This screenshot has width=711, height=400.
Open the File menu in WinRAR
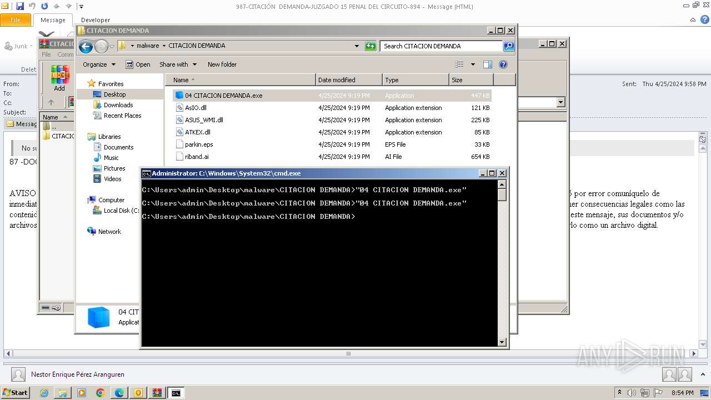pos(46,54)
